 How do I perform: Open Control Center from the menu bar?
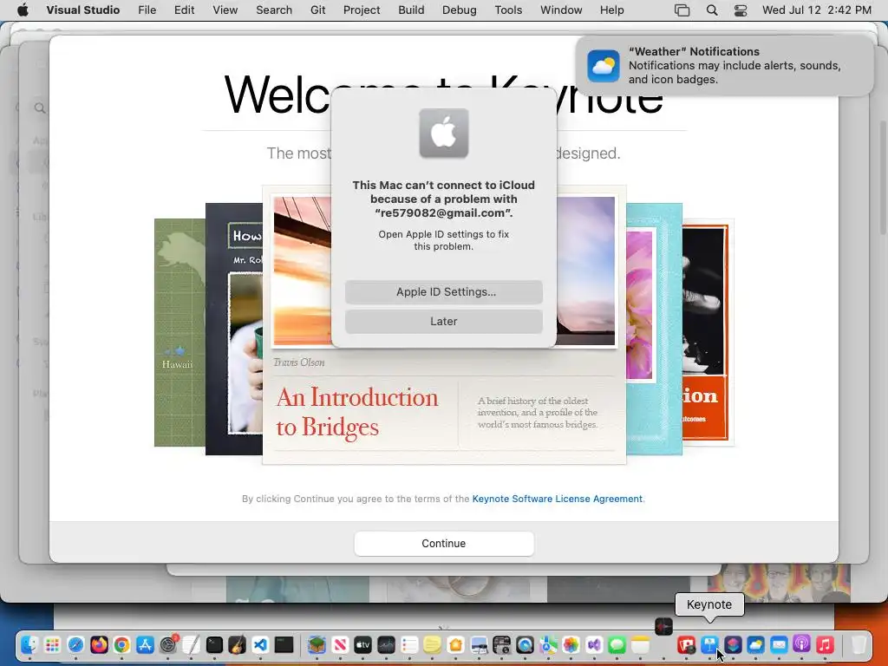741,10
